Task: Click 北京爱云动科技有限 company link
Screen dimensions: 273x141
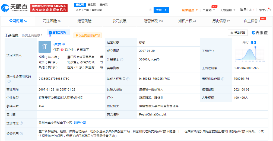Action: (82, 62)
